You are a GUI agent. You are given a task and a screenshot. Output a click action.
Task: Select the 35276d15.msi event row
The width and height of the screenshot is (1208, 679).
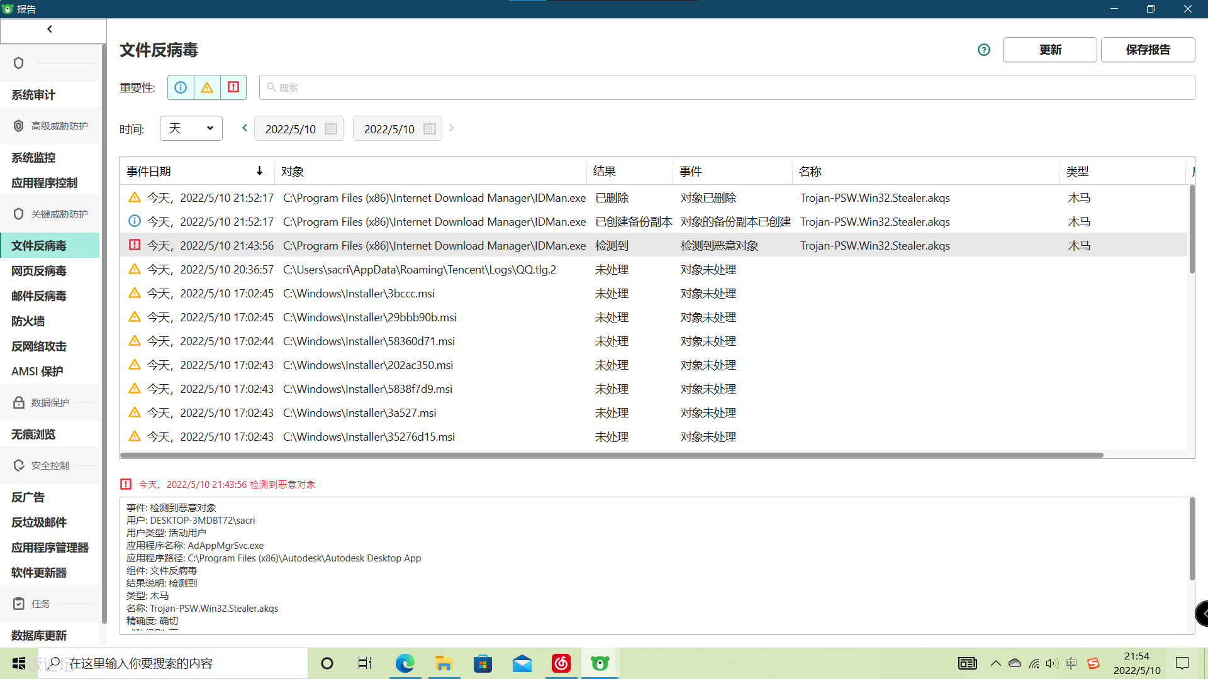pyautogui.click(x=654, y=437)
